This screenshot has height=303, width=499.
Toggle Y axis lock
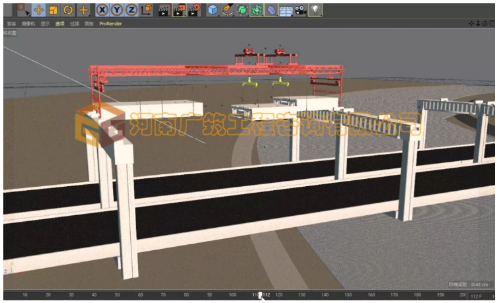click(x=117, y=10)
